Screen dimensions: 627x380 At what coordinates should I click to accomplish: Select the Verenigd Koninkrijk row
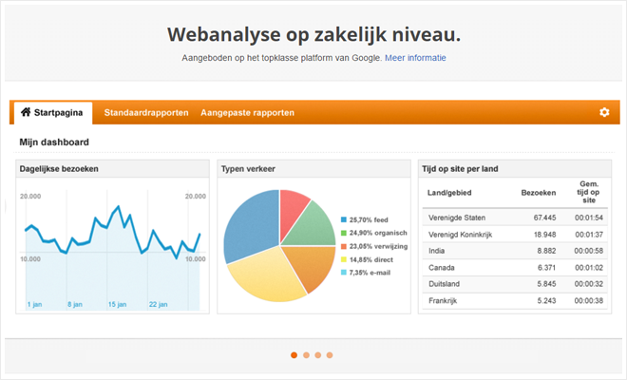(x=515, y=235)
